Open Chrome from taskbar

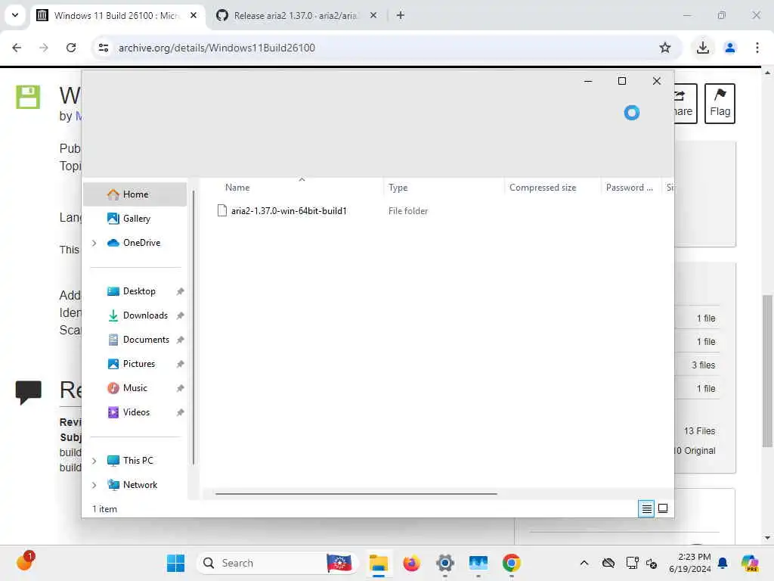tap(512, 563)
